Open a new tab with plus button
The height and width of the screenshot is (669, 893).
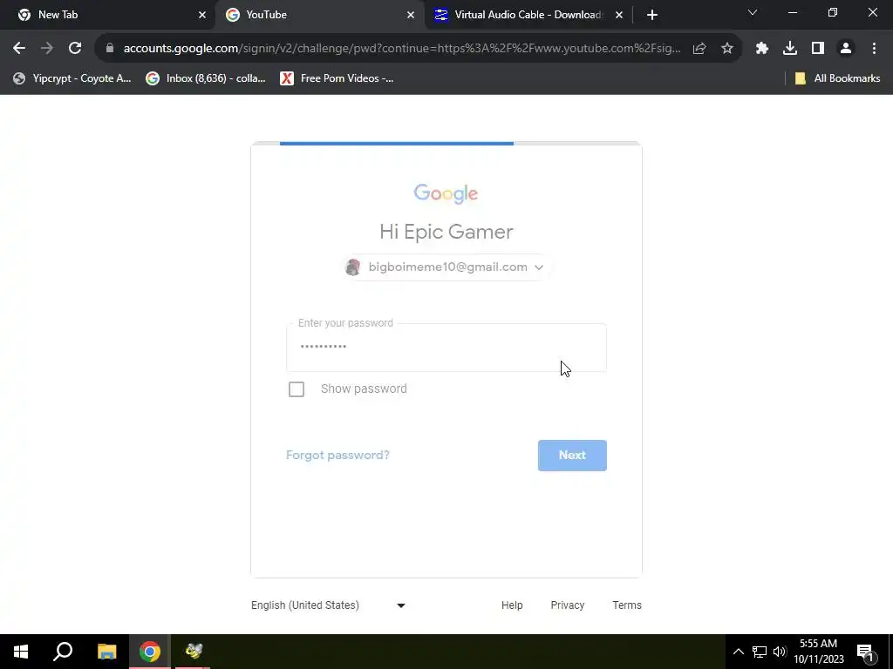(652, 16)
